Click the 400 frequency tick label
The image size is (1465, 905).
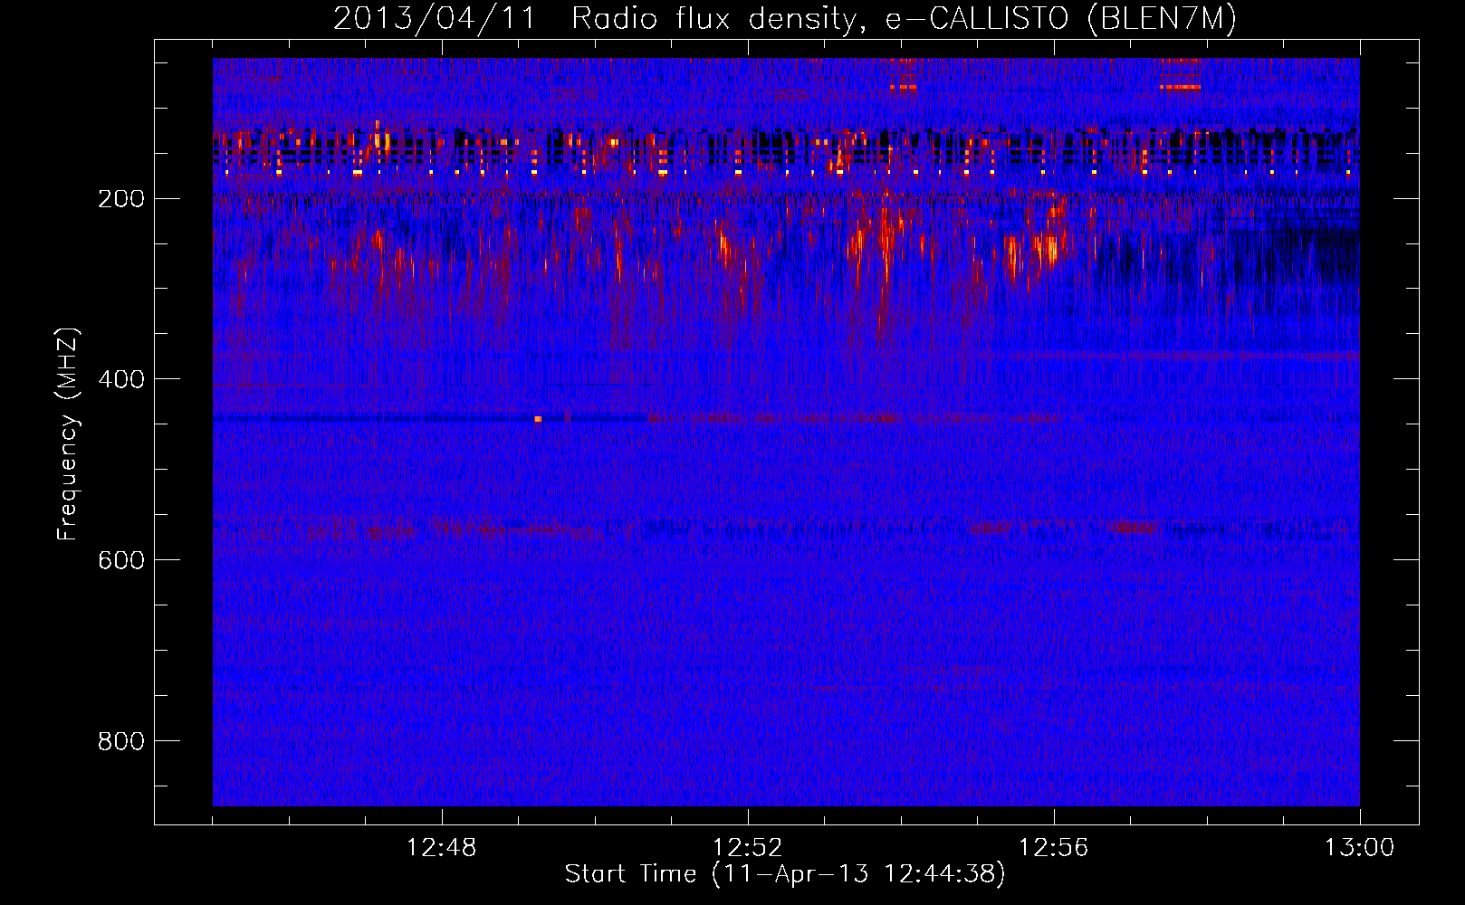[x=121, y=379]
